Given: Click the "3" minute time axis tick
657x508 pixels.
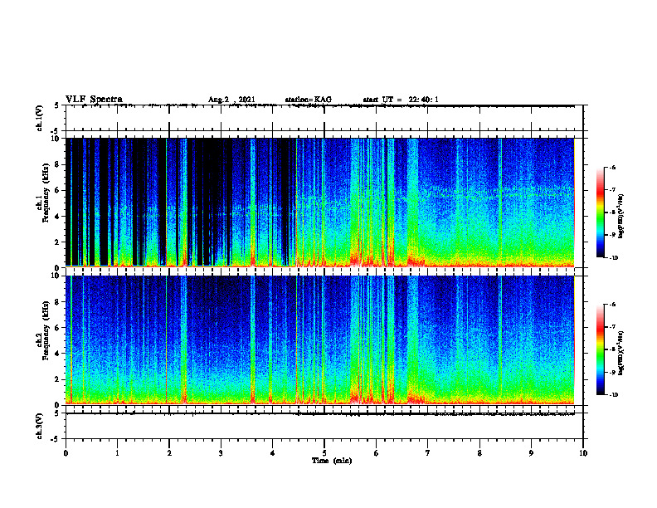Looking at the screenshot, I should tap(221, 453).
